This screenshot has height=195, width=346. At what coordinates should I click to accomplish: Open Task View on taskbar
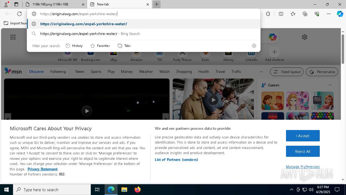97,190
